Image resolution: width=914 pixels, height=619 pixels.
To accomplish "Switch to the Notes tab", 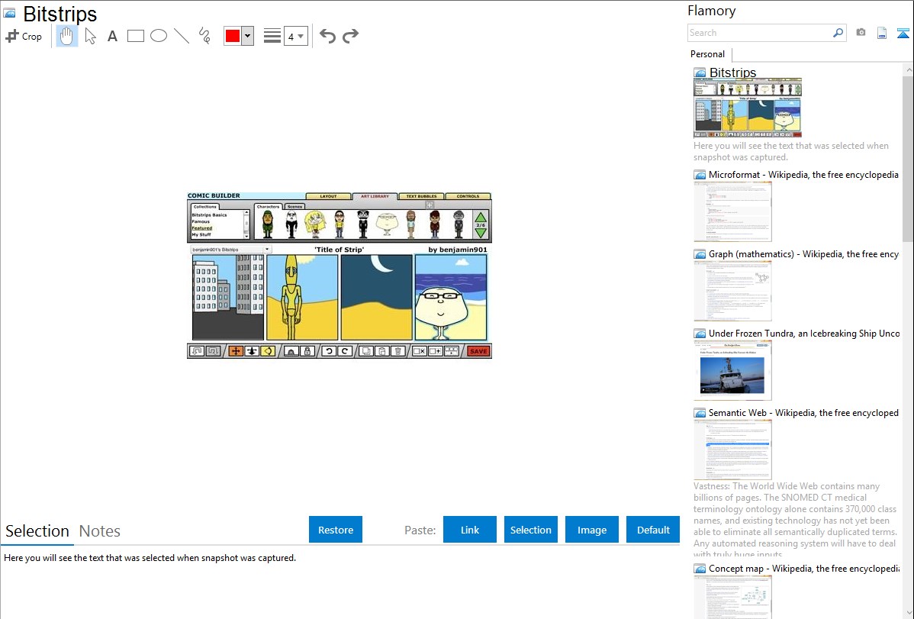I will [100, 530].
